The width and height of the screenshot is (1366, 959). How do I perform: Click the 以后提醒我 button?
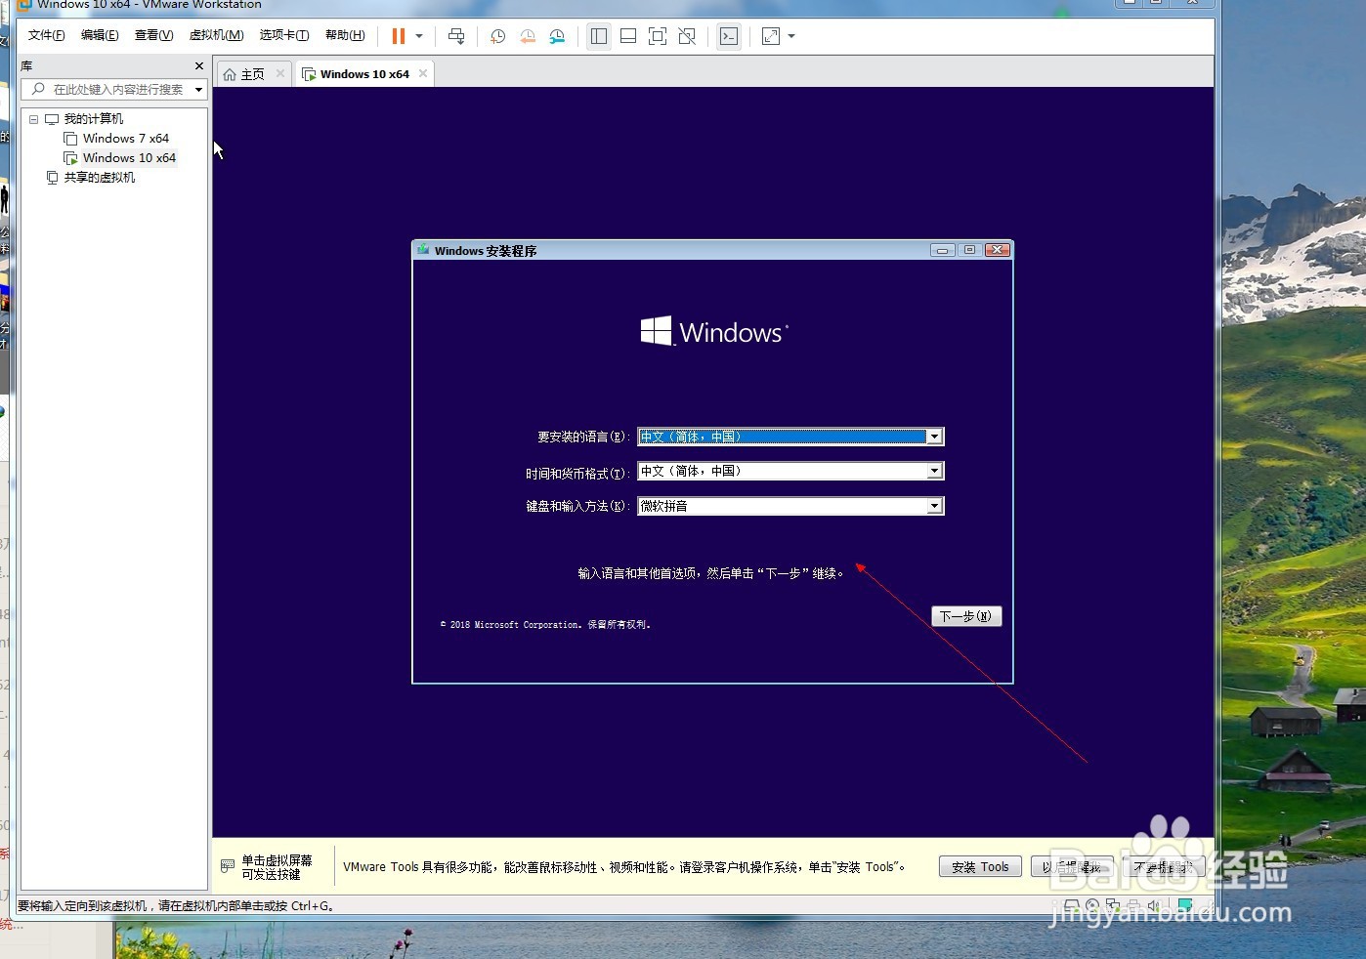[x=1072, y=866]
